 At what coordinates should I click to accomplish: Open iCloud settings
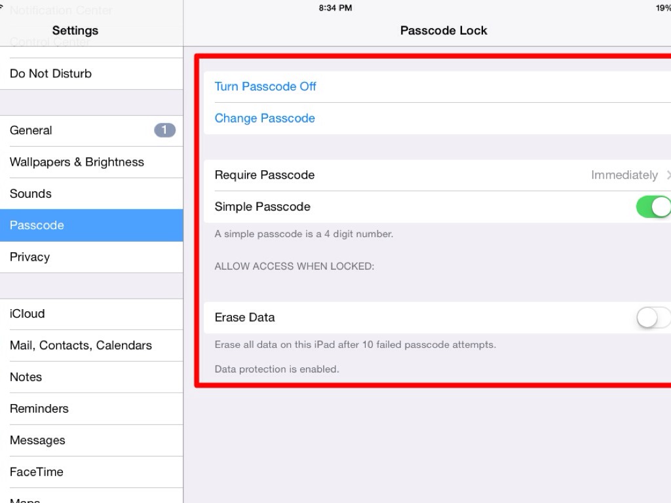[28, 314]
